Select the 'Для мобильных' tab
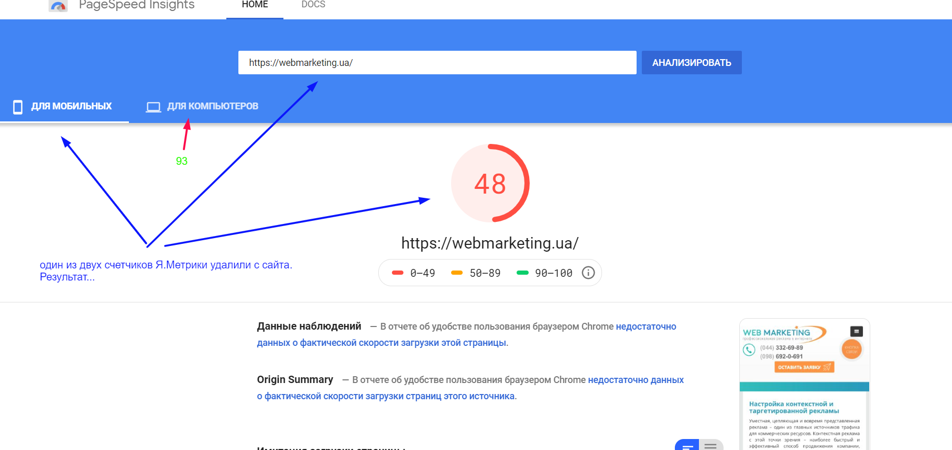Image resolution: width=952 pixels, height=450 pixels. pos(71,106)
